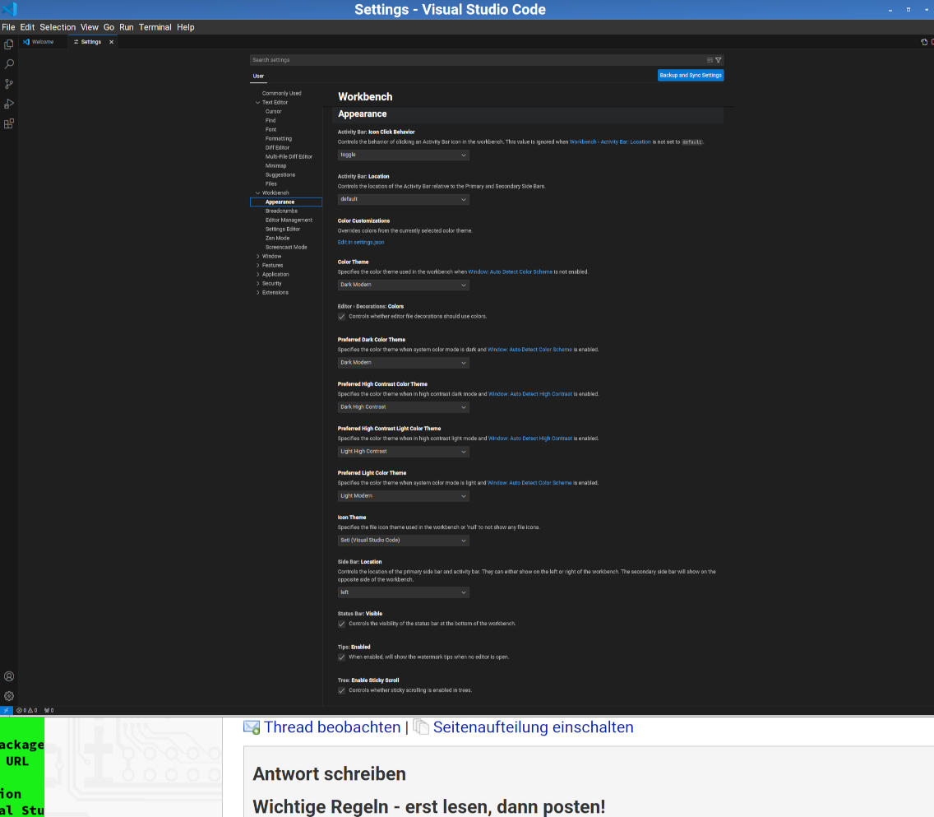Click Backup and Sync Settings button

[x=691, y=75]
